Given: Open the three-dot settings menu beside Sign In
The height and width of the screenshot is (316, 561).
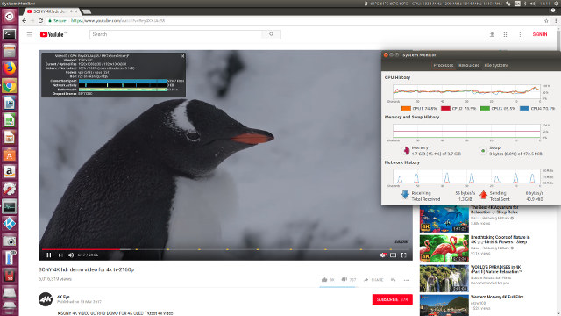Looking at the screenshot, I should 520,34.
